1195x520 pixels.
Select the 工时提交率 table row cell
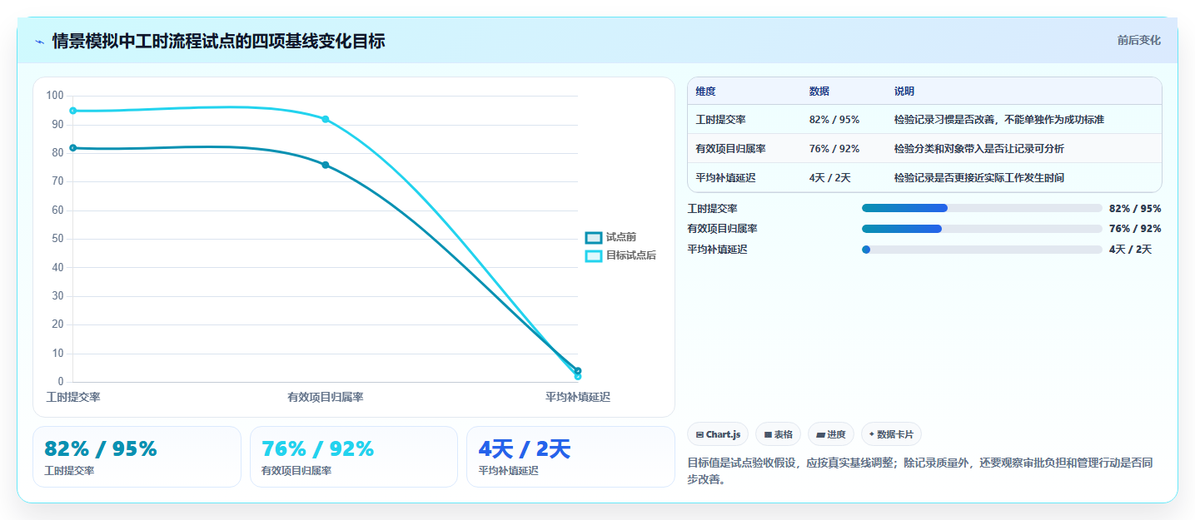coord(721,120)
